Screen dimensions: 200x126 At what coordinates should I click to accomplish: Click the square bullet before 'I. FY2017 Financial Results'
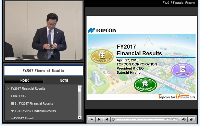(x=12, y=103)
